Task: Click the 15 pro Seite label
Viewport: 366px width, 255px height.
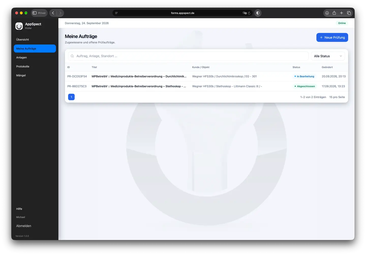Action: tap(337, 97)
